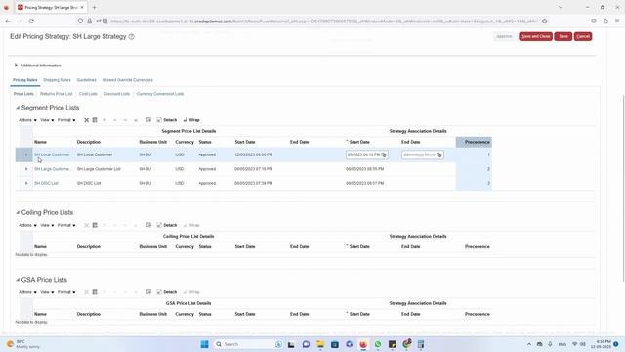Viewport: 625px width, 352px height.
Task: Open the help icon beside the page title
Action: click(131, 37)
